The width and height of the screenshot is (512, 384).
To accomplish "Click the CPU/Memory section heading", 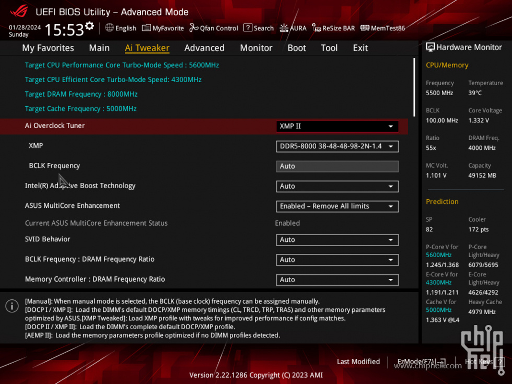I will tap(447, 65).
